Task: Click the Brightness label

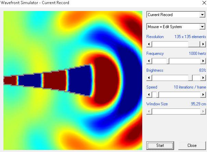Action: coord(155,70)
